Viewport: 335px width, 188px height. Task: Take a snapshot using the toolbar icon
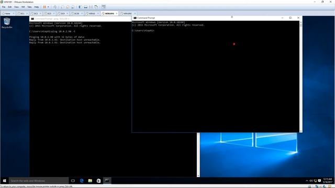[x=62, y=7]
